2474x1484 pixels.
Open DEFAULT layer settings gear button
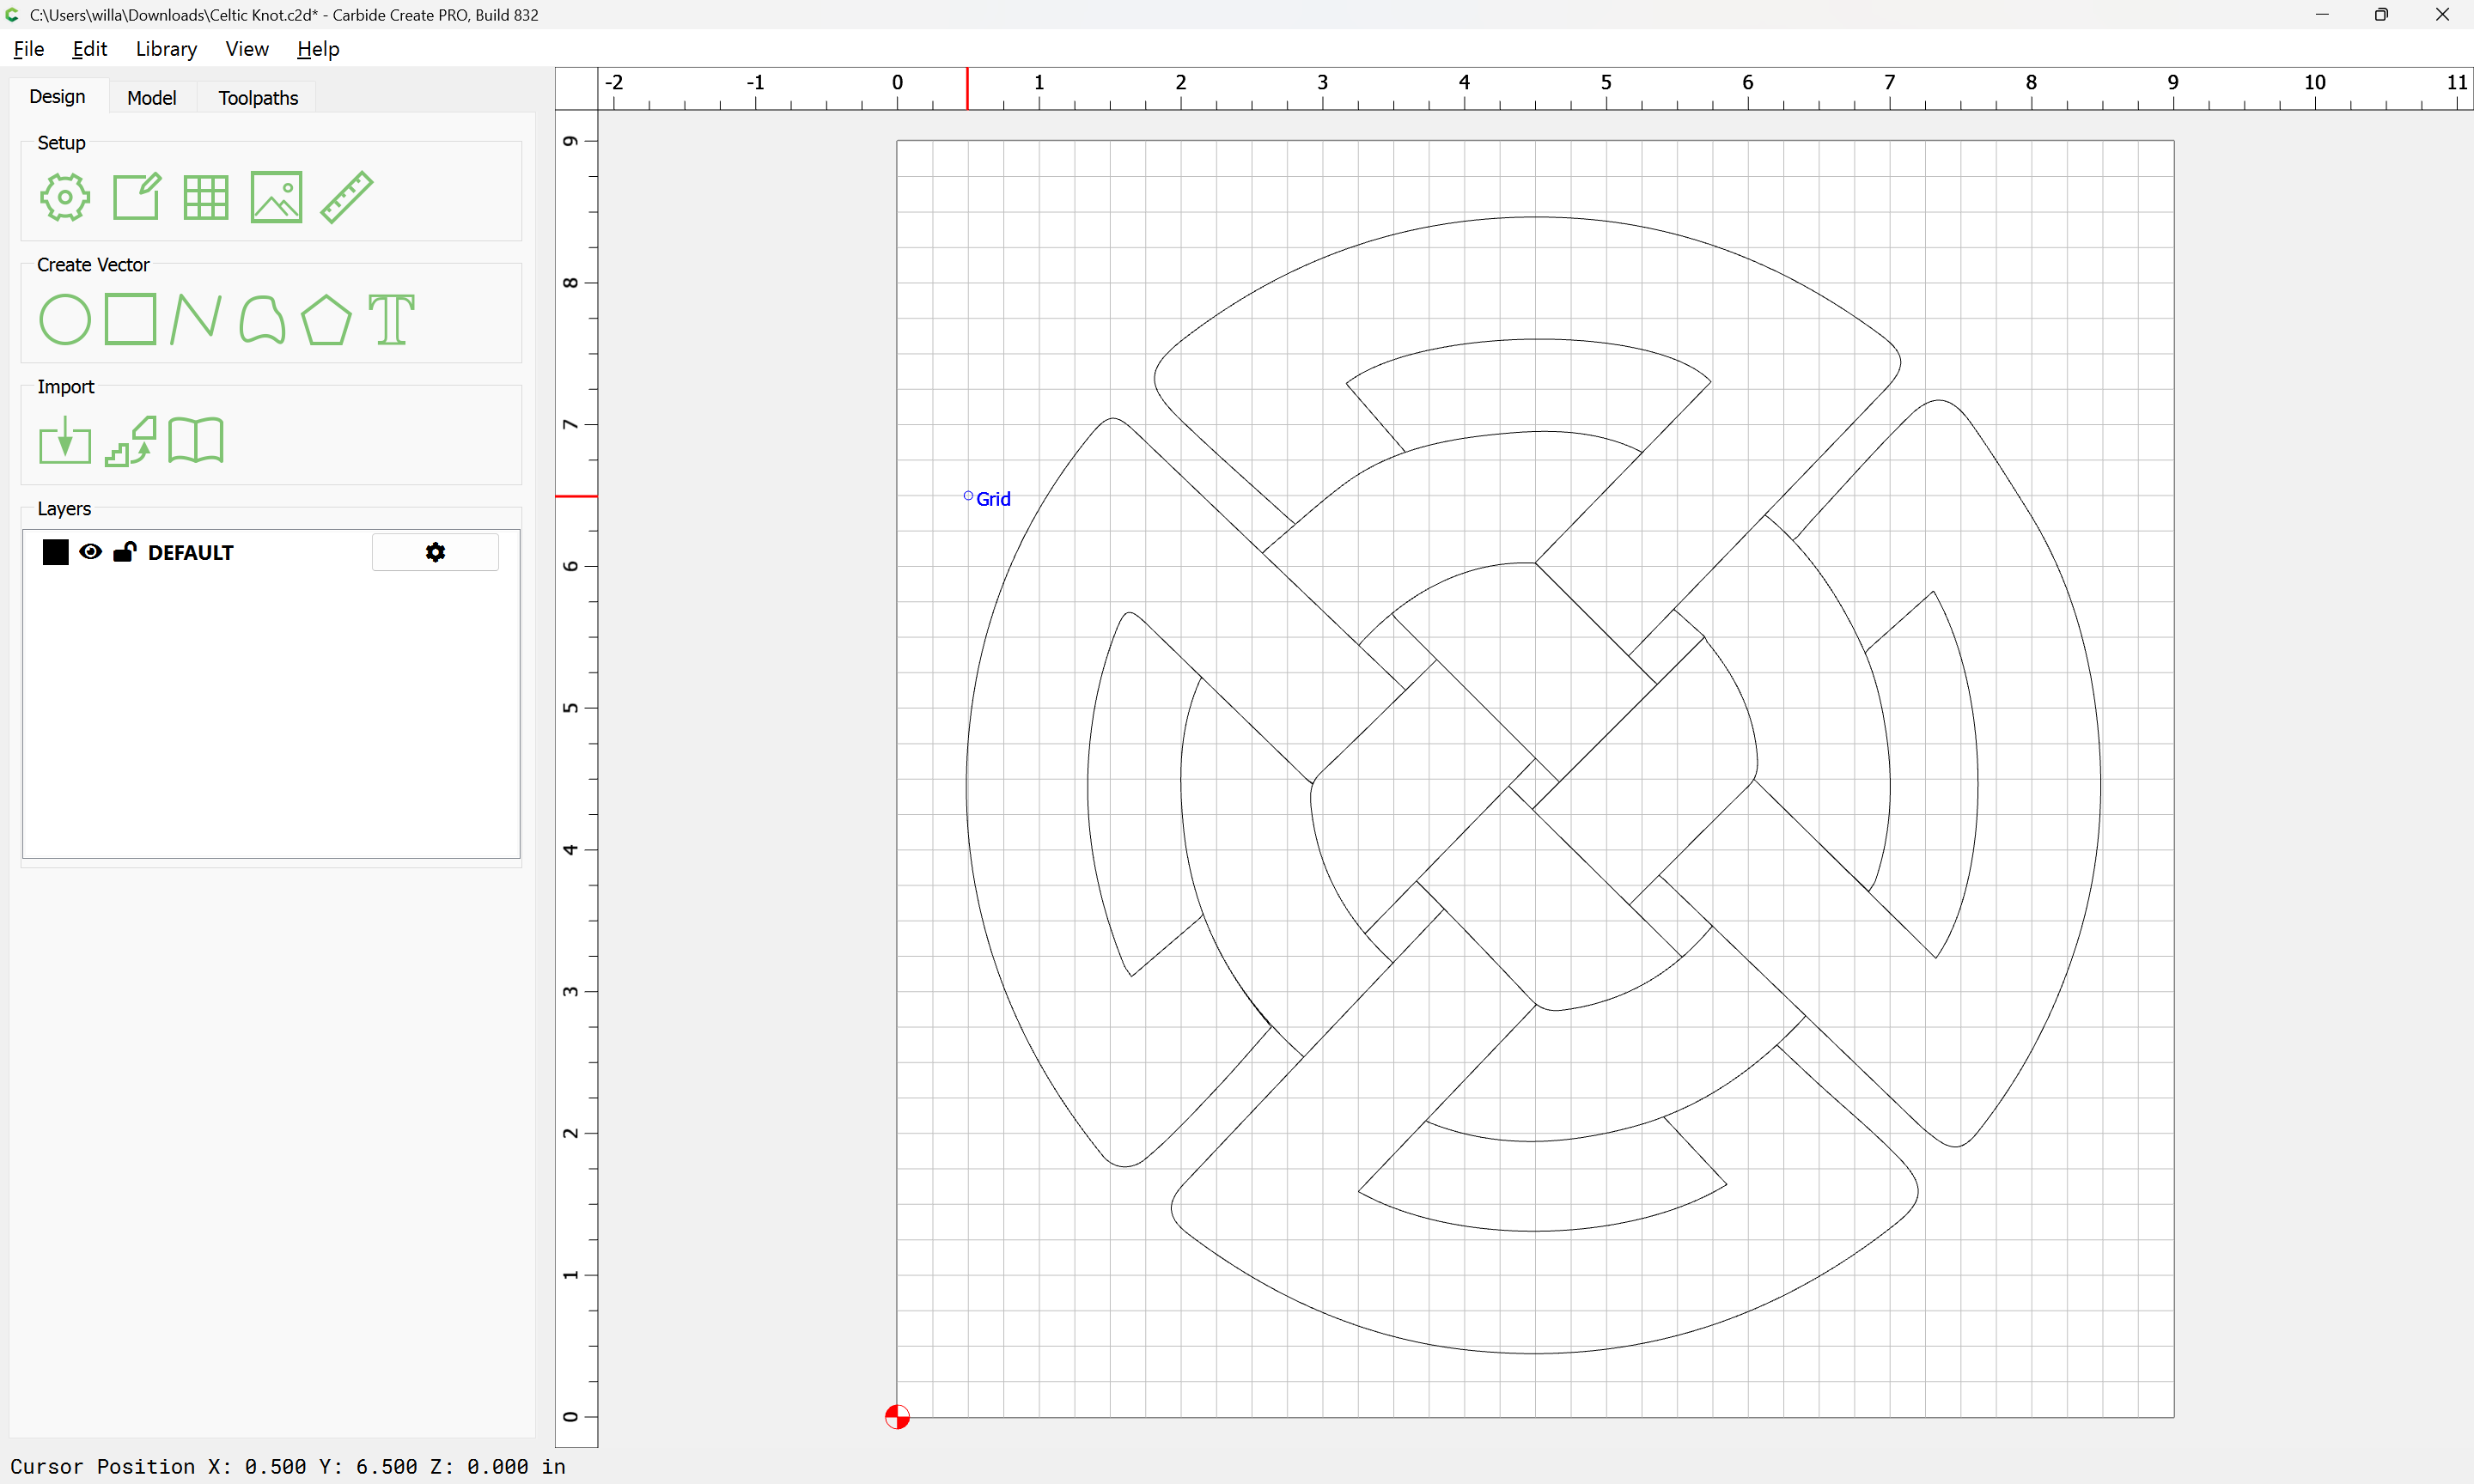435,552
